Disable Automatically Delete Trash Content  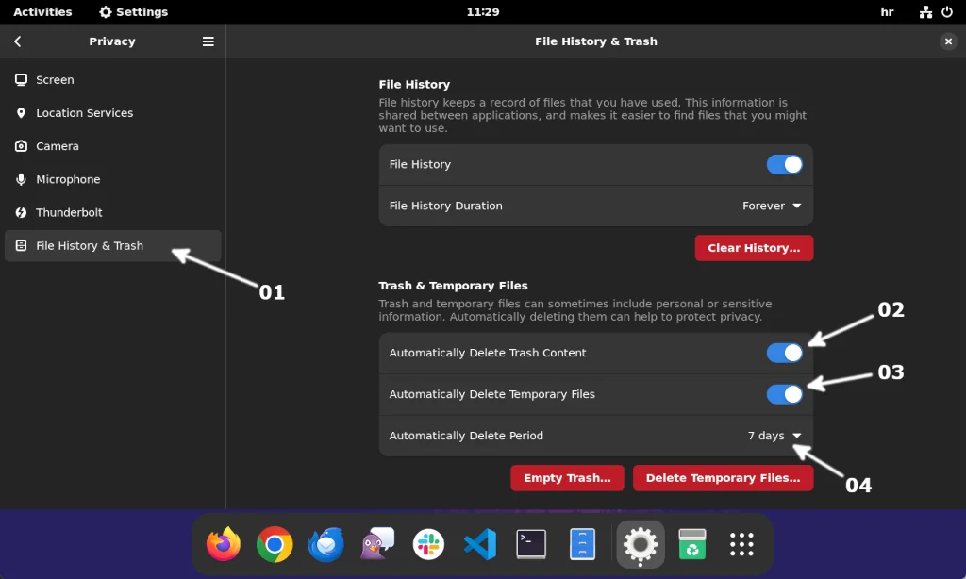785,353
